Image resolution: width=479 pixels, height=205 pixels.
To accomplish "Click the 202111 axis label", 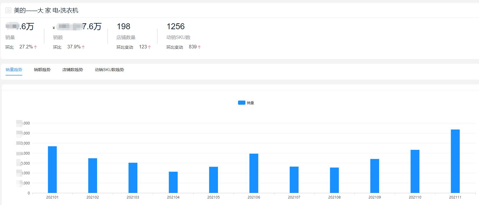I will pyautogui.click(x=455, y=197).
